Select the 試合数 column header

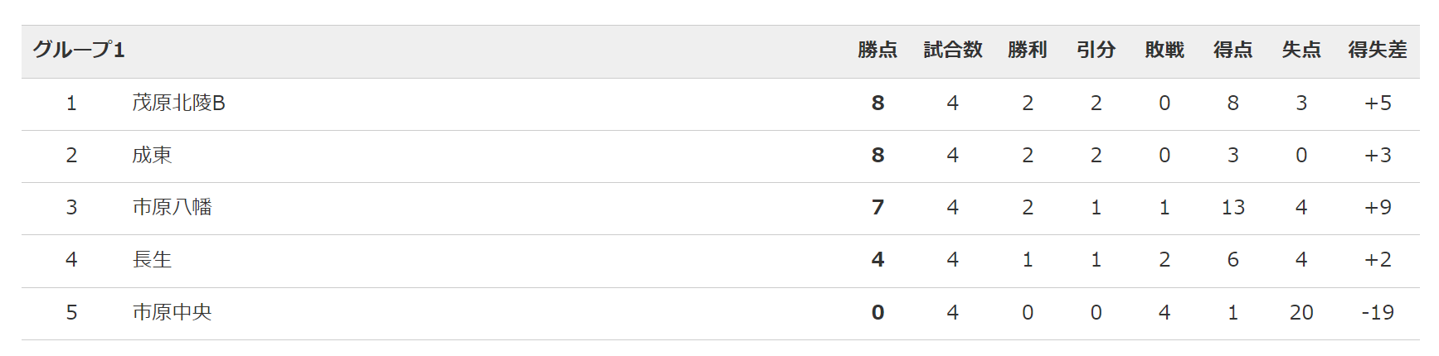pos(953,50)
